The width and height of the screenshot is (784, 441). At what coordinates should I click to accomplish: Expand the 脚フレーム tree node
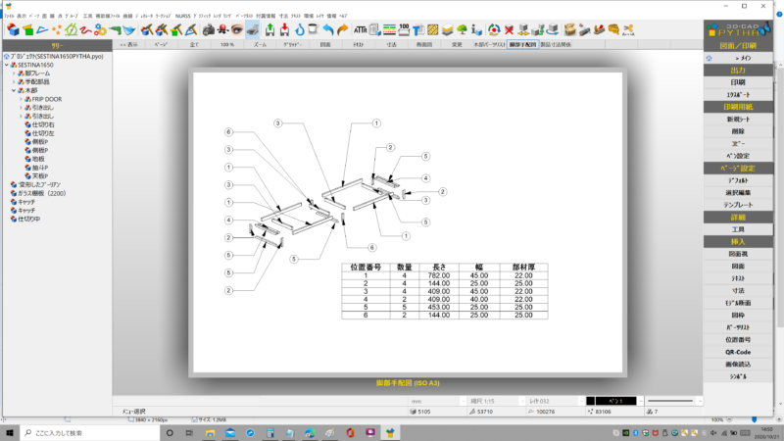13,73
